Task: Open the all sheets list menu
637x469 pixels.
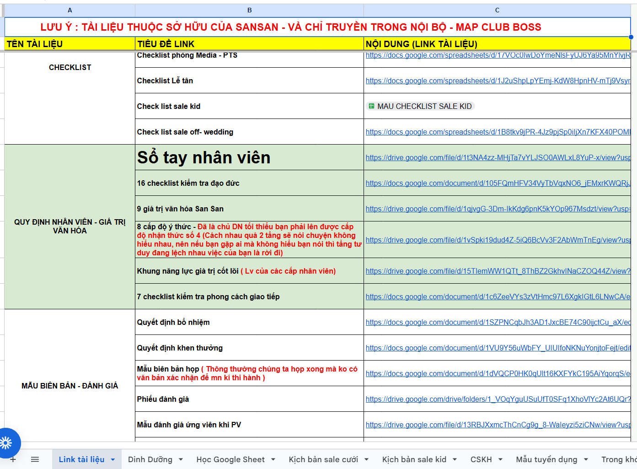Action: pyautogui.click(x=35, y=459)
